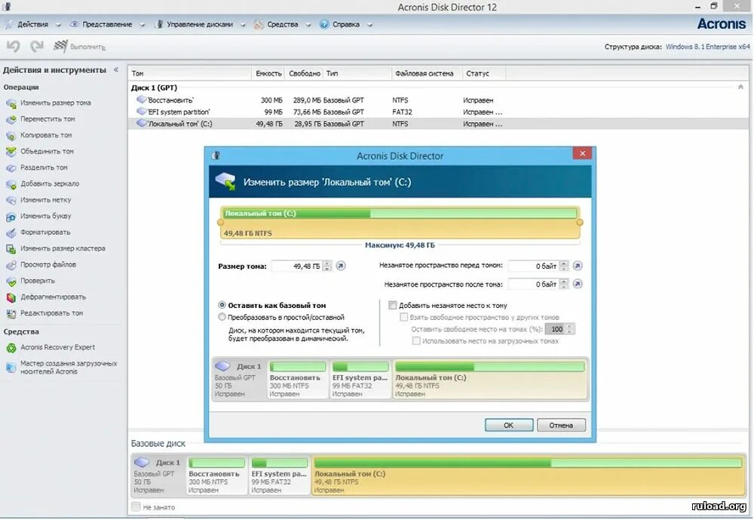Screen dimensions: 754x520
Task: Collapse the Диск 1 (GPT) group
Action: point(740,87)
